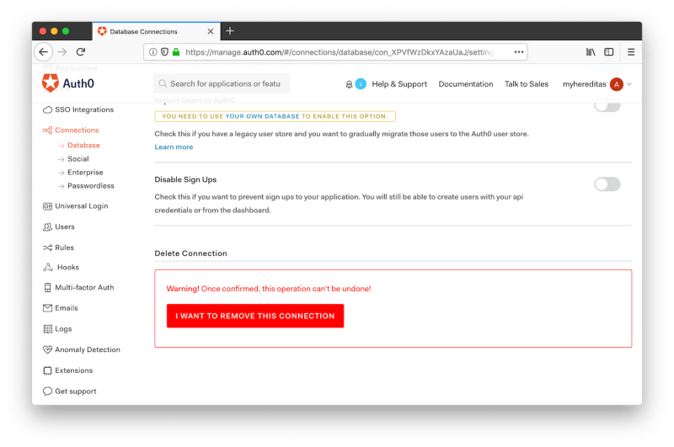Toggle the Disable Sign Ups switch
Image resolution: width=674 pixels, height=447 pixels.
(607, 184)
